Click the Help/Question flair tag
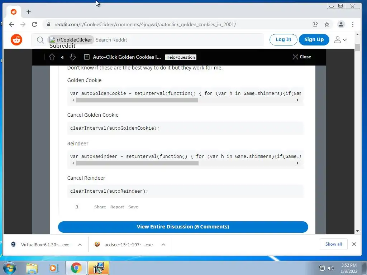367x275 pixels. (181, 57)
